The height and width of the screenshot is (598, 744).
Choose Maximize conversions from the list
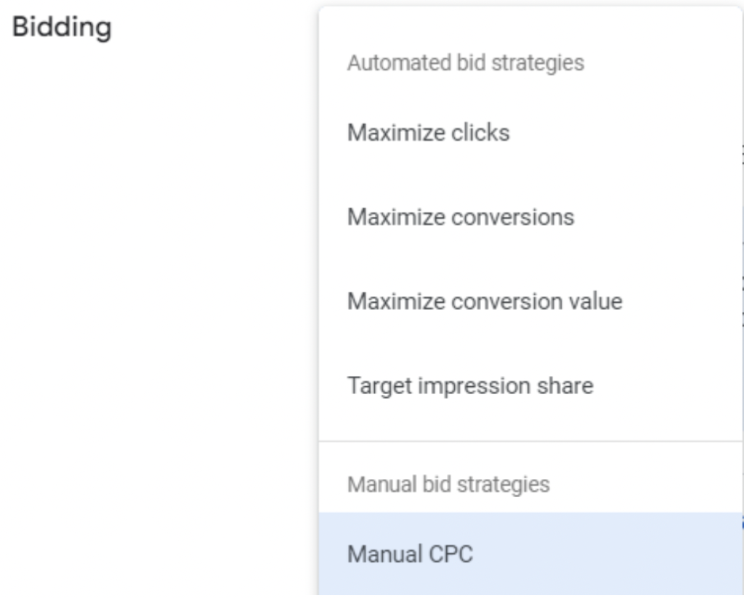click(x=461, y=217)
